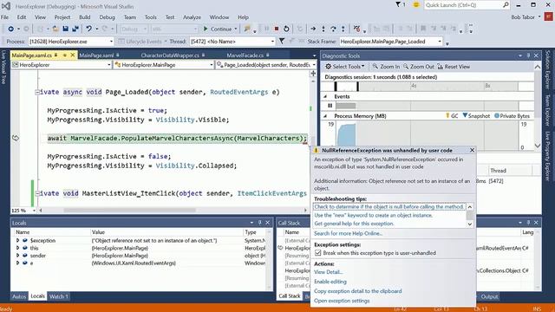Screen dimensions: 555x312
Task: Click the hex display toolbar icon
Action: [x=356, y=29]
